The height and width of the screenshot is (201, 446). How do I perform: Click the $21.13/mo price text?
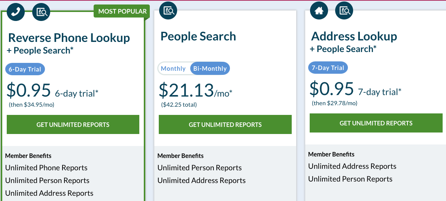(195, 90)
